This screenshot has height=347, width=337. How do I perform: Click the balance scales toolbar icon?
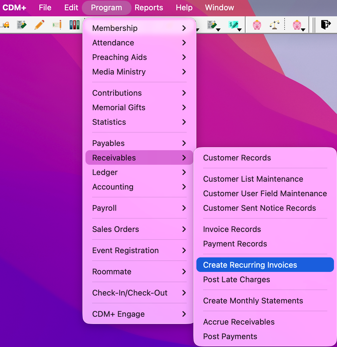(x=274, y=25)
